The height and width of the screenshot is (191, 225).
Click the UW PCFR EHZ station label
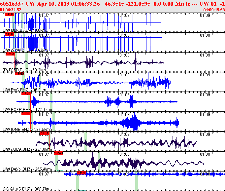click(x=27, y=110)
